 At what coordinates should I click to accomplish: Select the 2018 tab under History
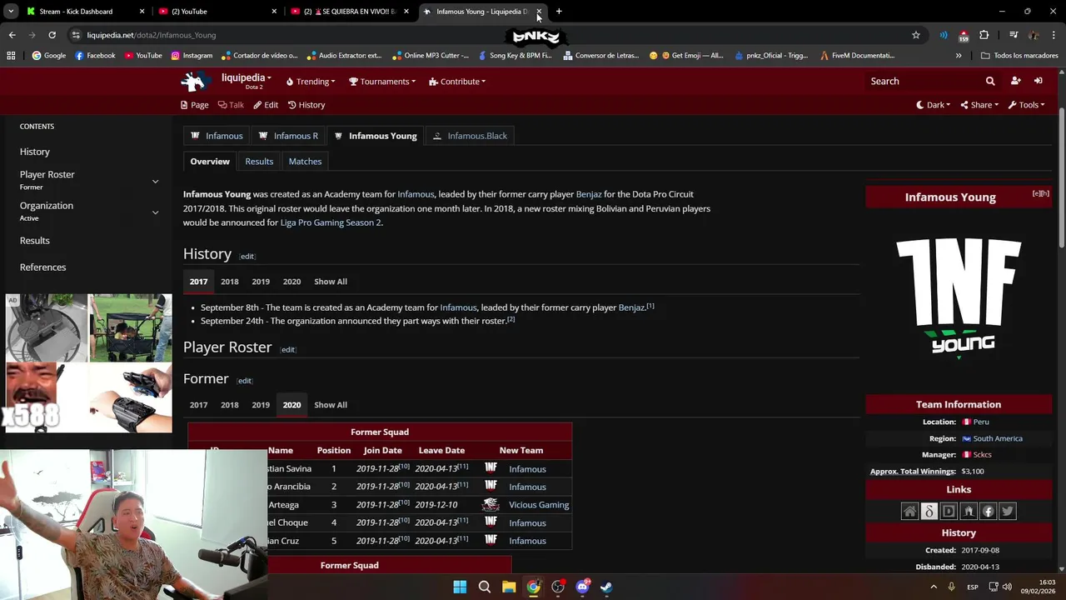229,282
